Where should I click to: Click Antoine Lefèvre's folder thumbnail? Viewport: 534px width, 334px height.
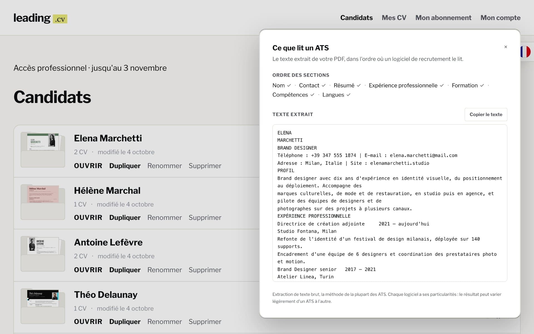pos(43,254)
